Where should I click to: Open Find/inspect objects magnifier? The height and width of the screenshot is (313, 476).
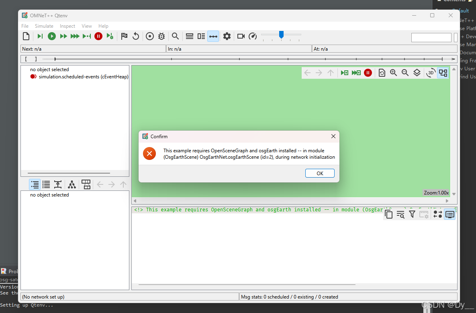(x=175, y=36)
